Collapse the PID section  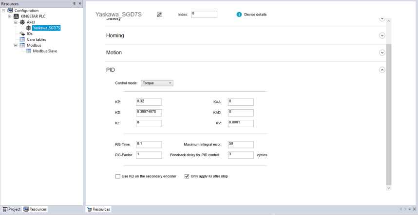(382, 70)
